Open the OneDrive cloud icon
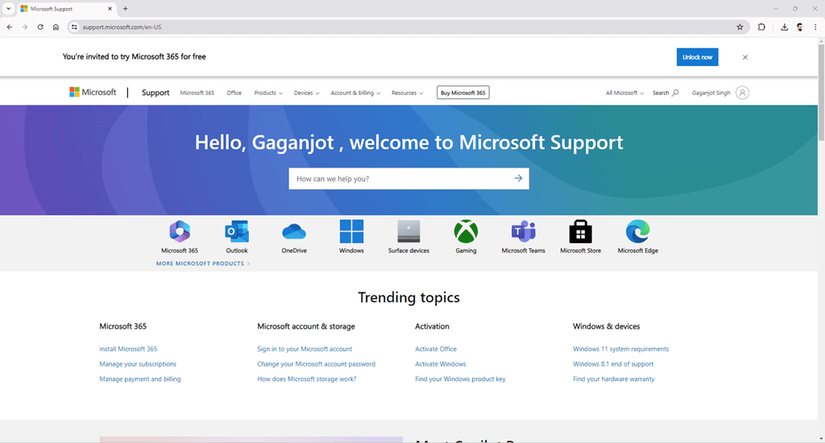 pyautogui.click(x=294, y=231)
